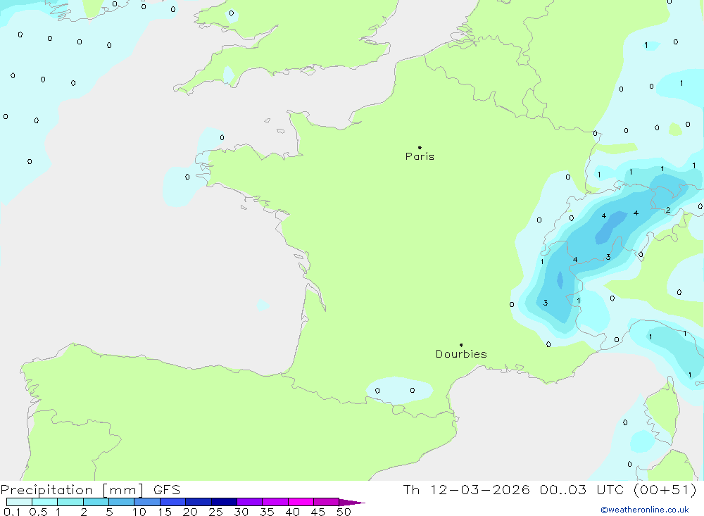
Task: Click the legend value '50'
Action: coord(344,512)
